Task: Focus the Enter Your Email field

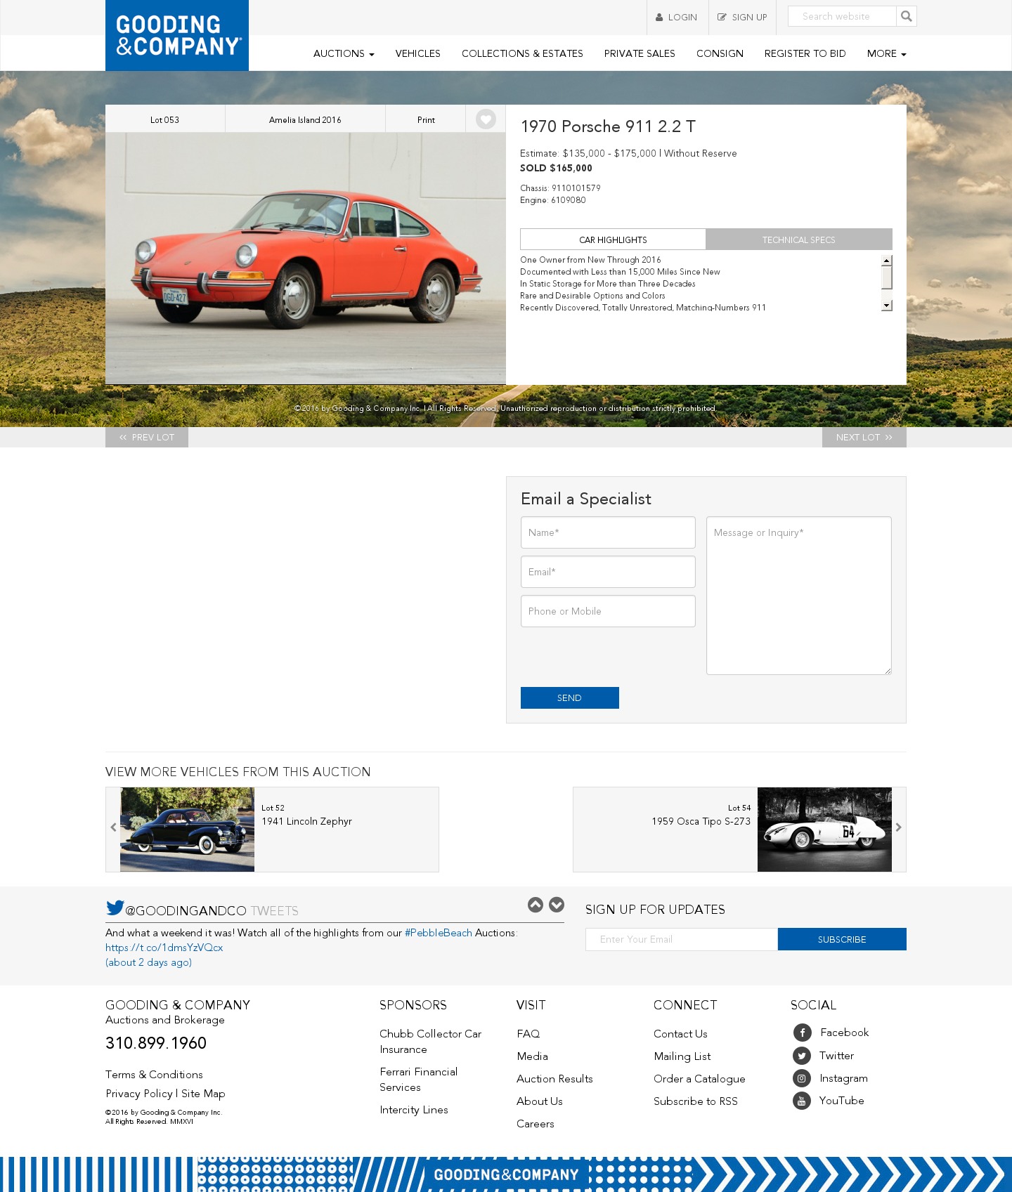Action: (x=682, y=939)
